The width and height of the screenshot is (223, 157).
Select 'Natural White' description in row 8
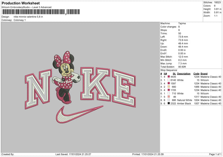coord(185,100)
